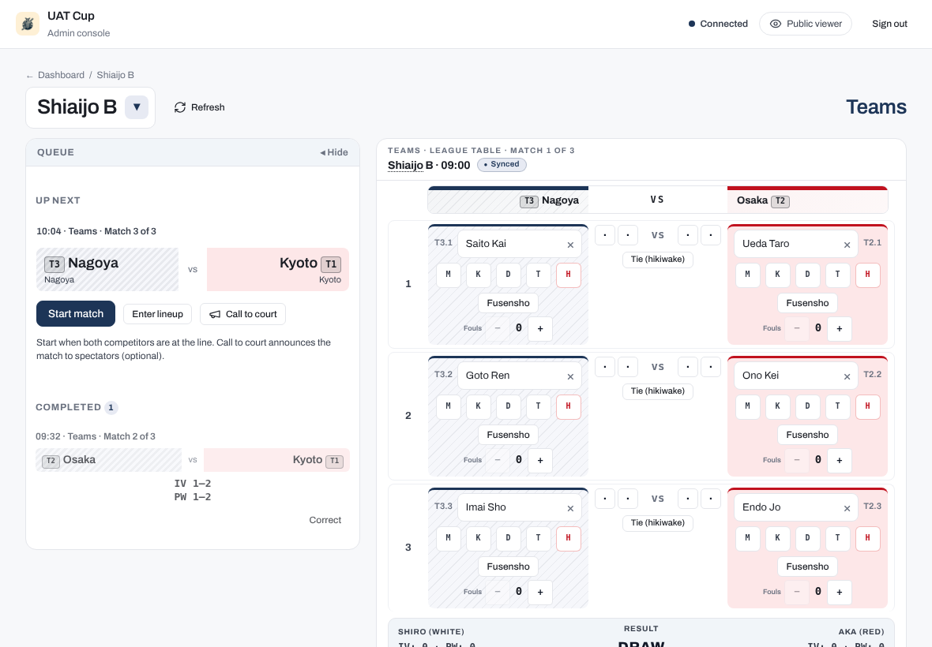Hide the Queue panel
Screen dimensions: 932x647
point(334,152)
